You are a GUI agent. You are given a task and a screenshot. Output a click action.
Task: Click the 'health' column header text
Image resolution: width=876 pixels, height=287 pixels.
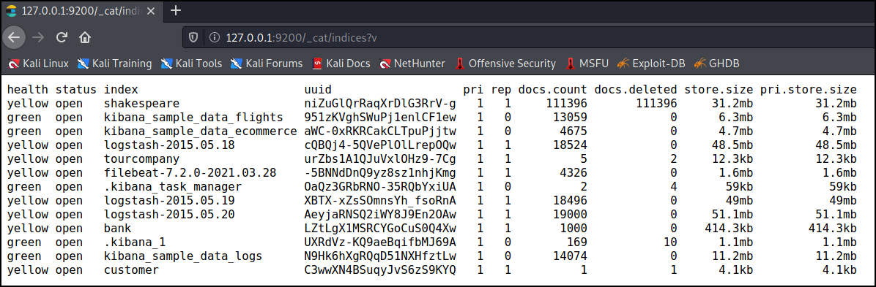tap(27, 90)
